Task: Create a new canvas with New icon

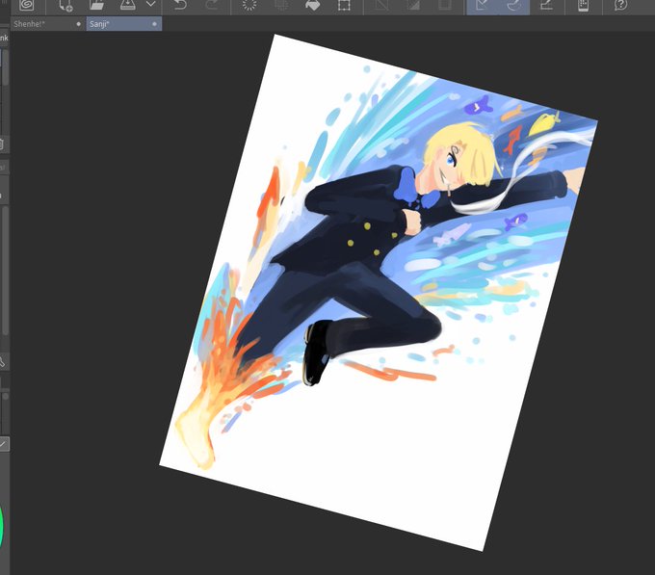Action: coord(65,6)
